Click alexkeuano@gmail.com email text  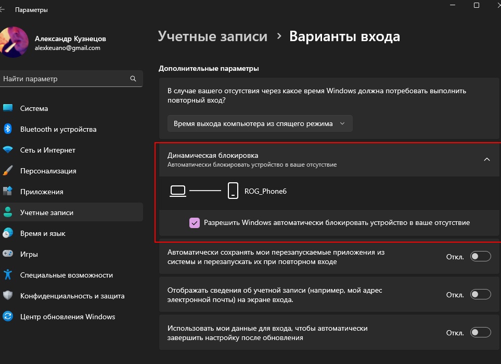pyautogui.click(x=68, y=48)
